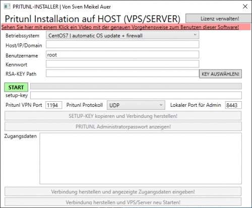Click the RSA-KEY Path text box
Screen dimensions: 252x208
(122, 74)
